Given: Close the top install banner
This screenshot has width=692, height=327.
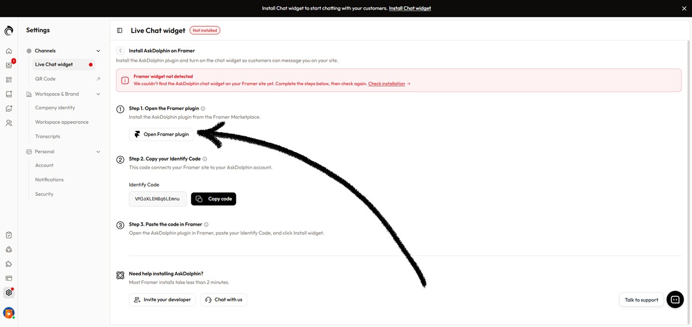Looking at the screenshot, I should pos(684,8).
